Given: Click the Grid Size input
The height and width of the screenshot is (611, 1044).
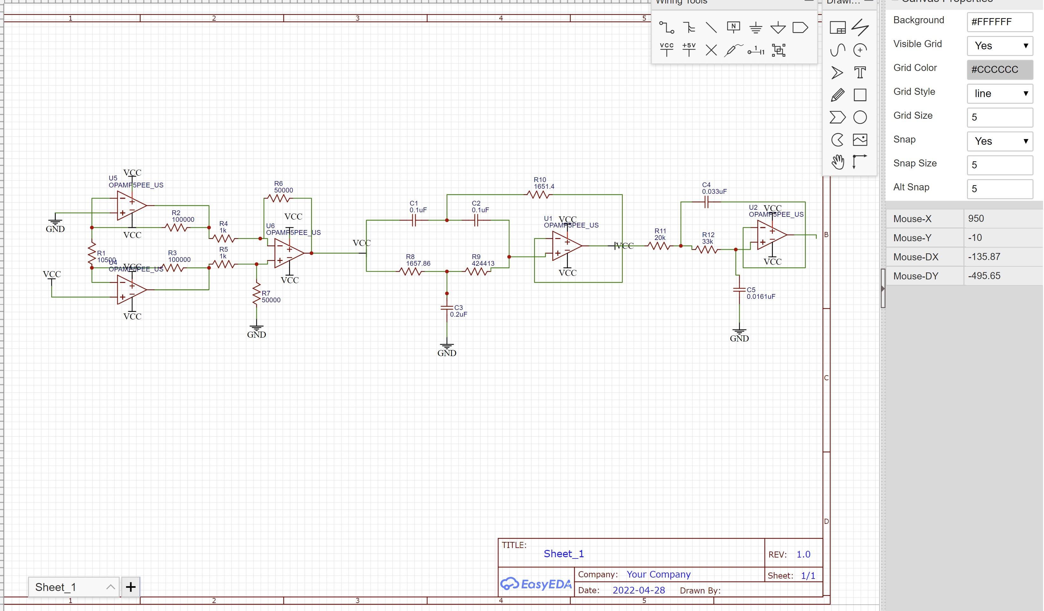Looking at the screenshot, I should point(1000,117).
